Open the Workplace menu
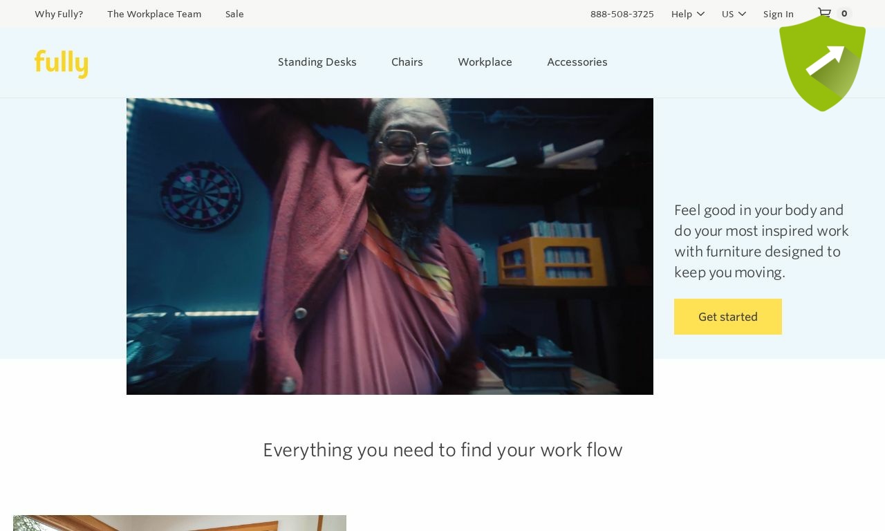This screenshot has height=531, width=885. (485, 62)
